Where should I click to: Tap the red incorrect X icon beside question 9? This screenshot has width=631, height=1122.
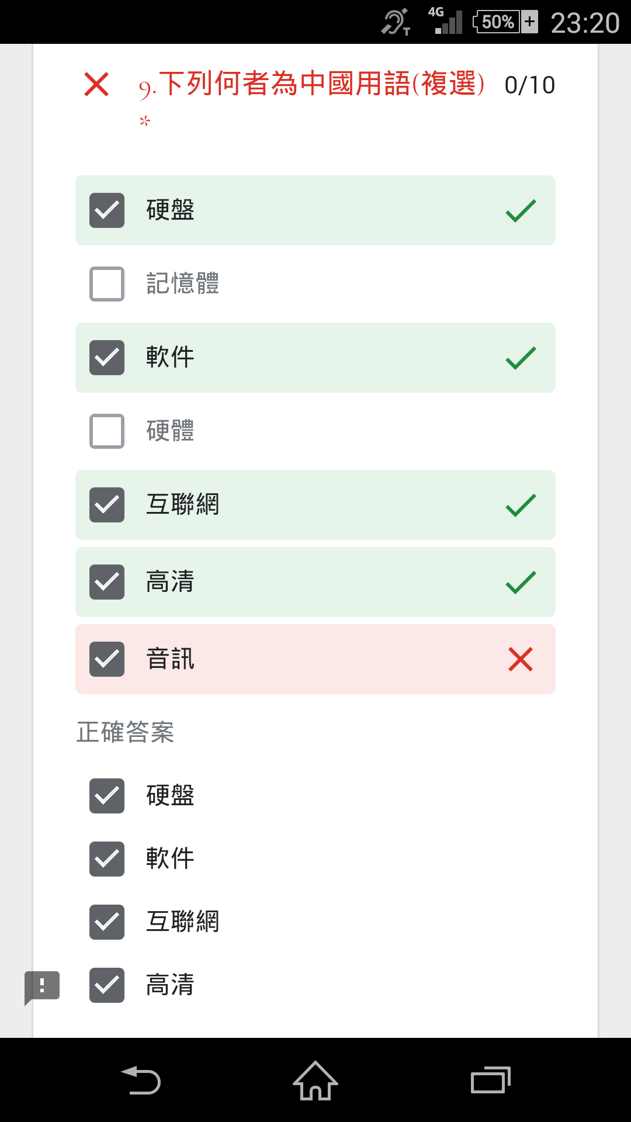(x=96, y=84)
